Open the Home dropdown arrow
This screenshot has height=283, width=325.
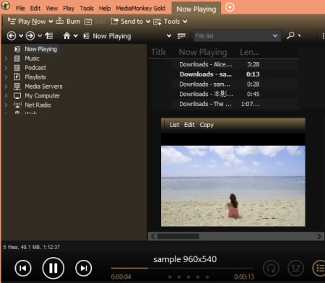pyautogui.click(x=76, y=36)
